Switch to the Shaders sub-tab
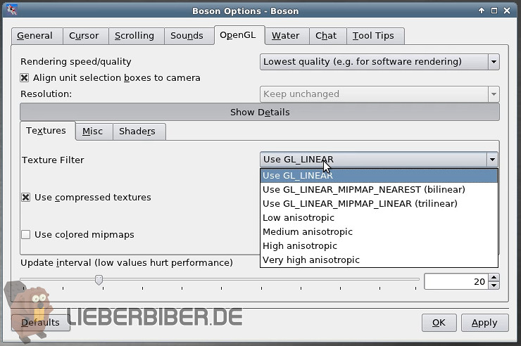 point(139,132)
